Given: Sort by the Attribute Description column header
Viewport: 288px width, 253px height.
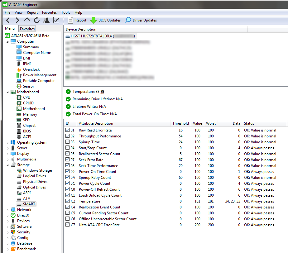Looking at the screenshot, I should click(x=123, y=123).
